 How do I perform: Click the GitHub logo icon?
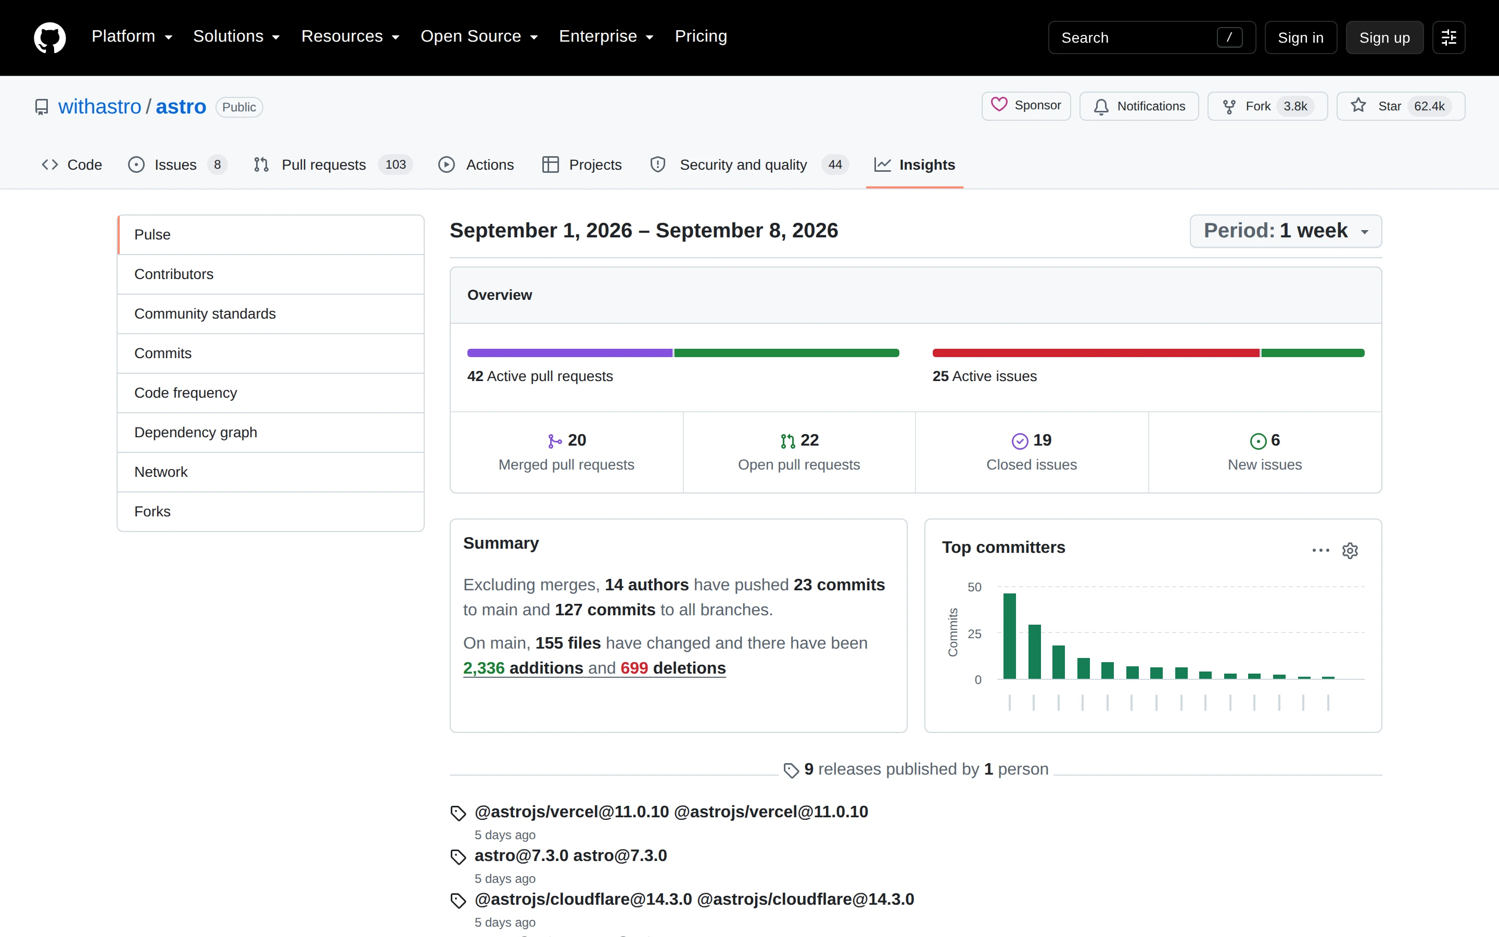pyautogui.click(x=49, y=38)
